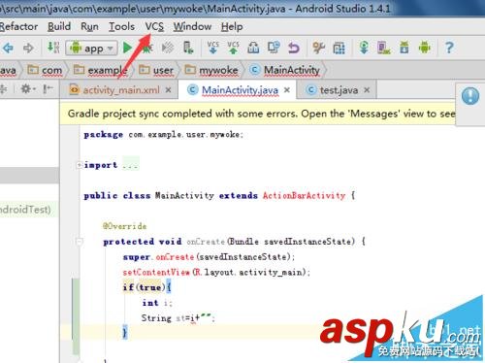Select com breadcrumb folder

tap(45, 70)
